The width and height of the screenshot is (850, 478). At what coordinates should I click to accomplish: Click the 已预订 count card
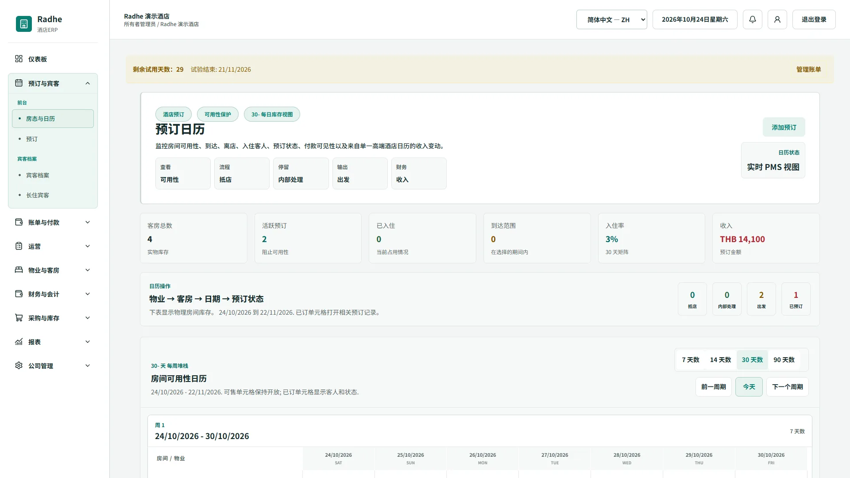796,299
